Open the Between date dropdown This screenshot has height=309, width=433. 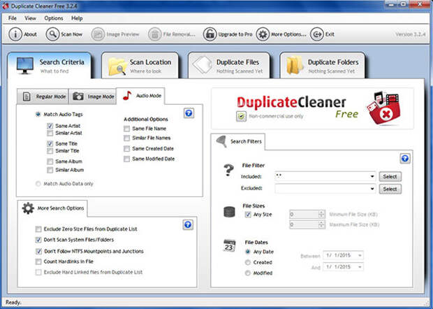[360, 255]
